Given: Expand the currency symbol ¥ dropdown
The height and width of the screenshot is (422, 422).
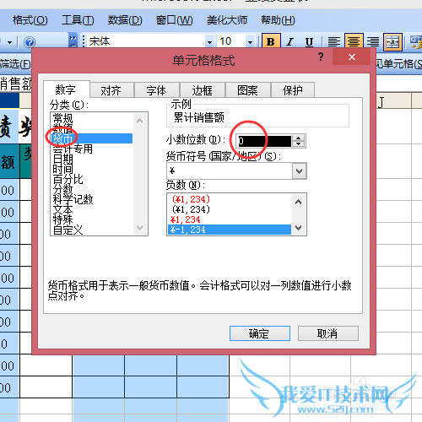Looking at the screenshot, I should (299, 170).
